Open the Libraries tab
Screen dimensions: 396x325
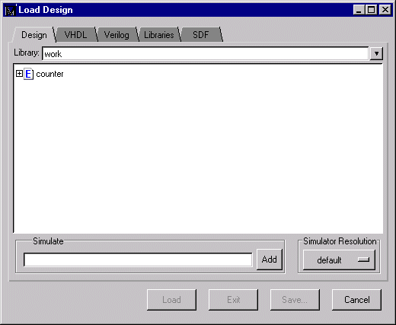pyautogui.click(x=159, y=35)
